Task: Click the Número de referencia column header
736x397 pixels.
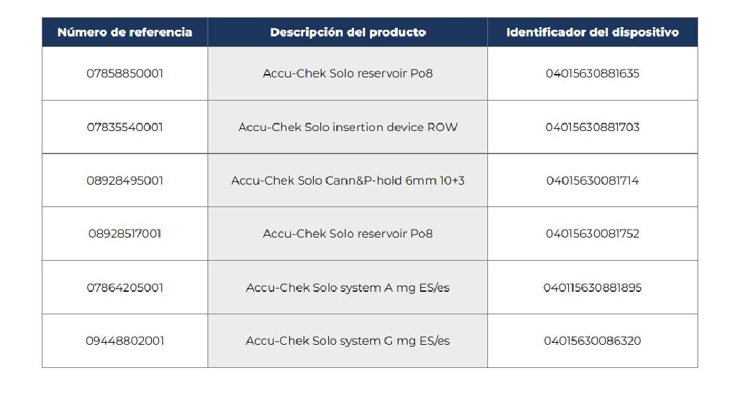Action: click(x=125, y=32)
